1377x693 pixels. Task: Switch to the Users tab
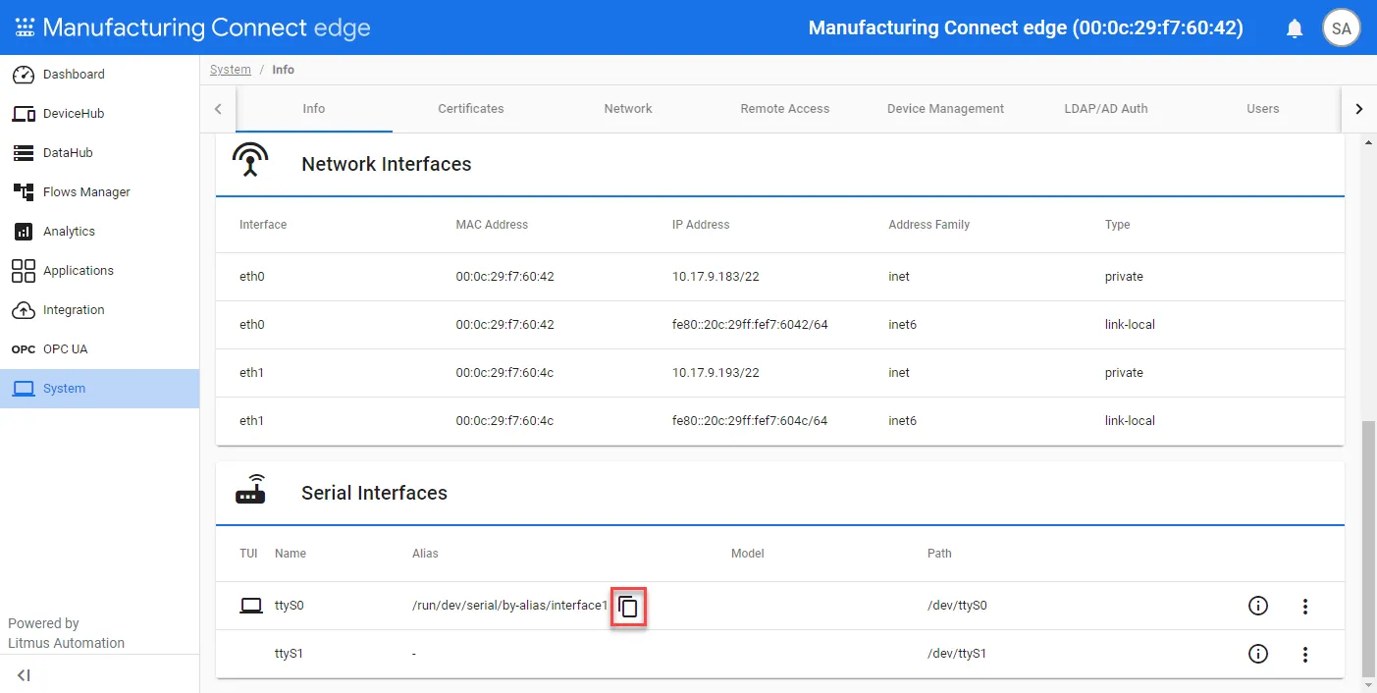(1263, 109)
